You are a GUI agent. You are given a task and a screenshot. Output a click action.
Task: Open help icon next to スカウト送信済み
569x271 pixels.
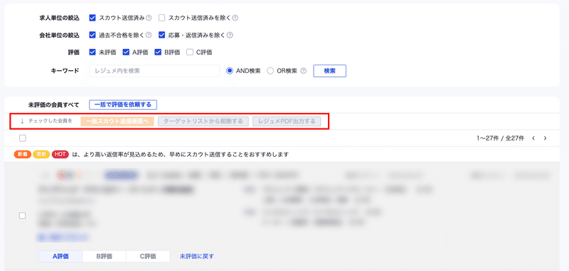click(149, 18)
